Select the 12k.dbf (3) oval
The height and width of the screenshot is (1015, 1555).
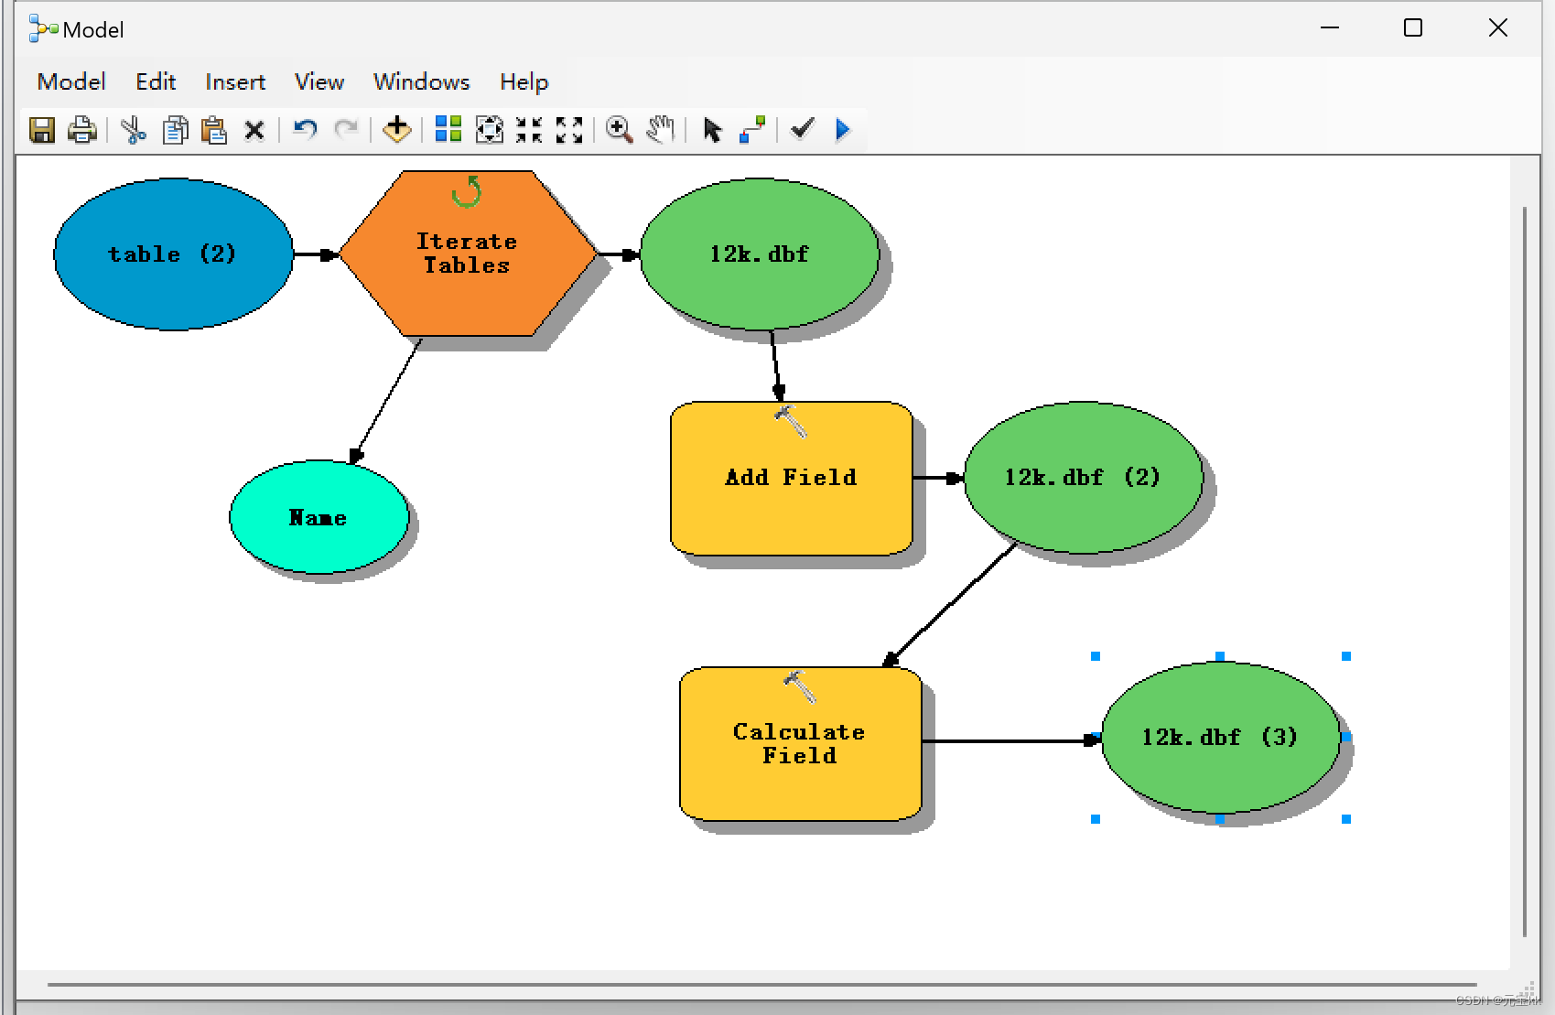pos(1220,737)
